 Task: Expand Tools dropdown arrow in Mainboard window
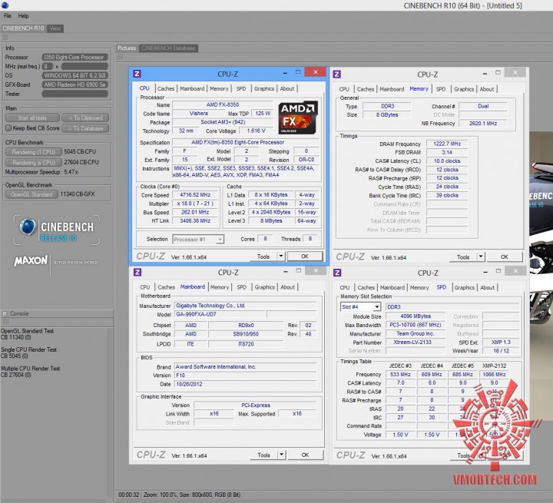[x=281, y=455]
